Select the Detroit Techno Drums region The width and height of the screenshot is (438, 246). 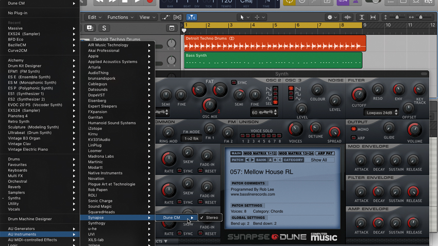point(275,43)
